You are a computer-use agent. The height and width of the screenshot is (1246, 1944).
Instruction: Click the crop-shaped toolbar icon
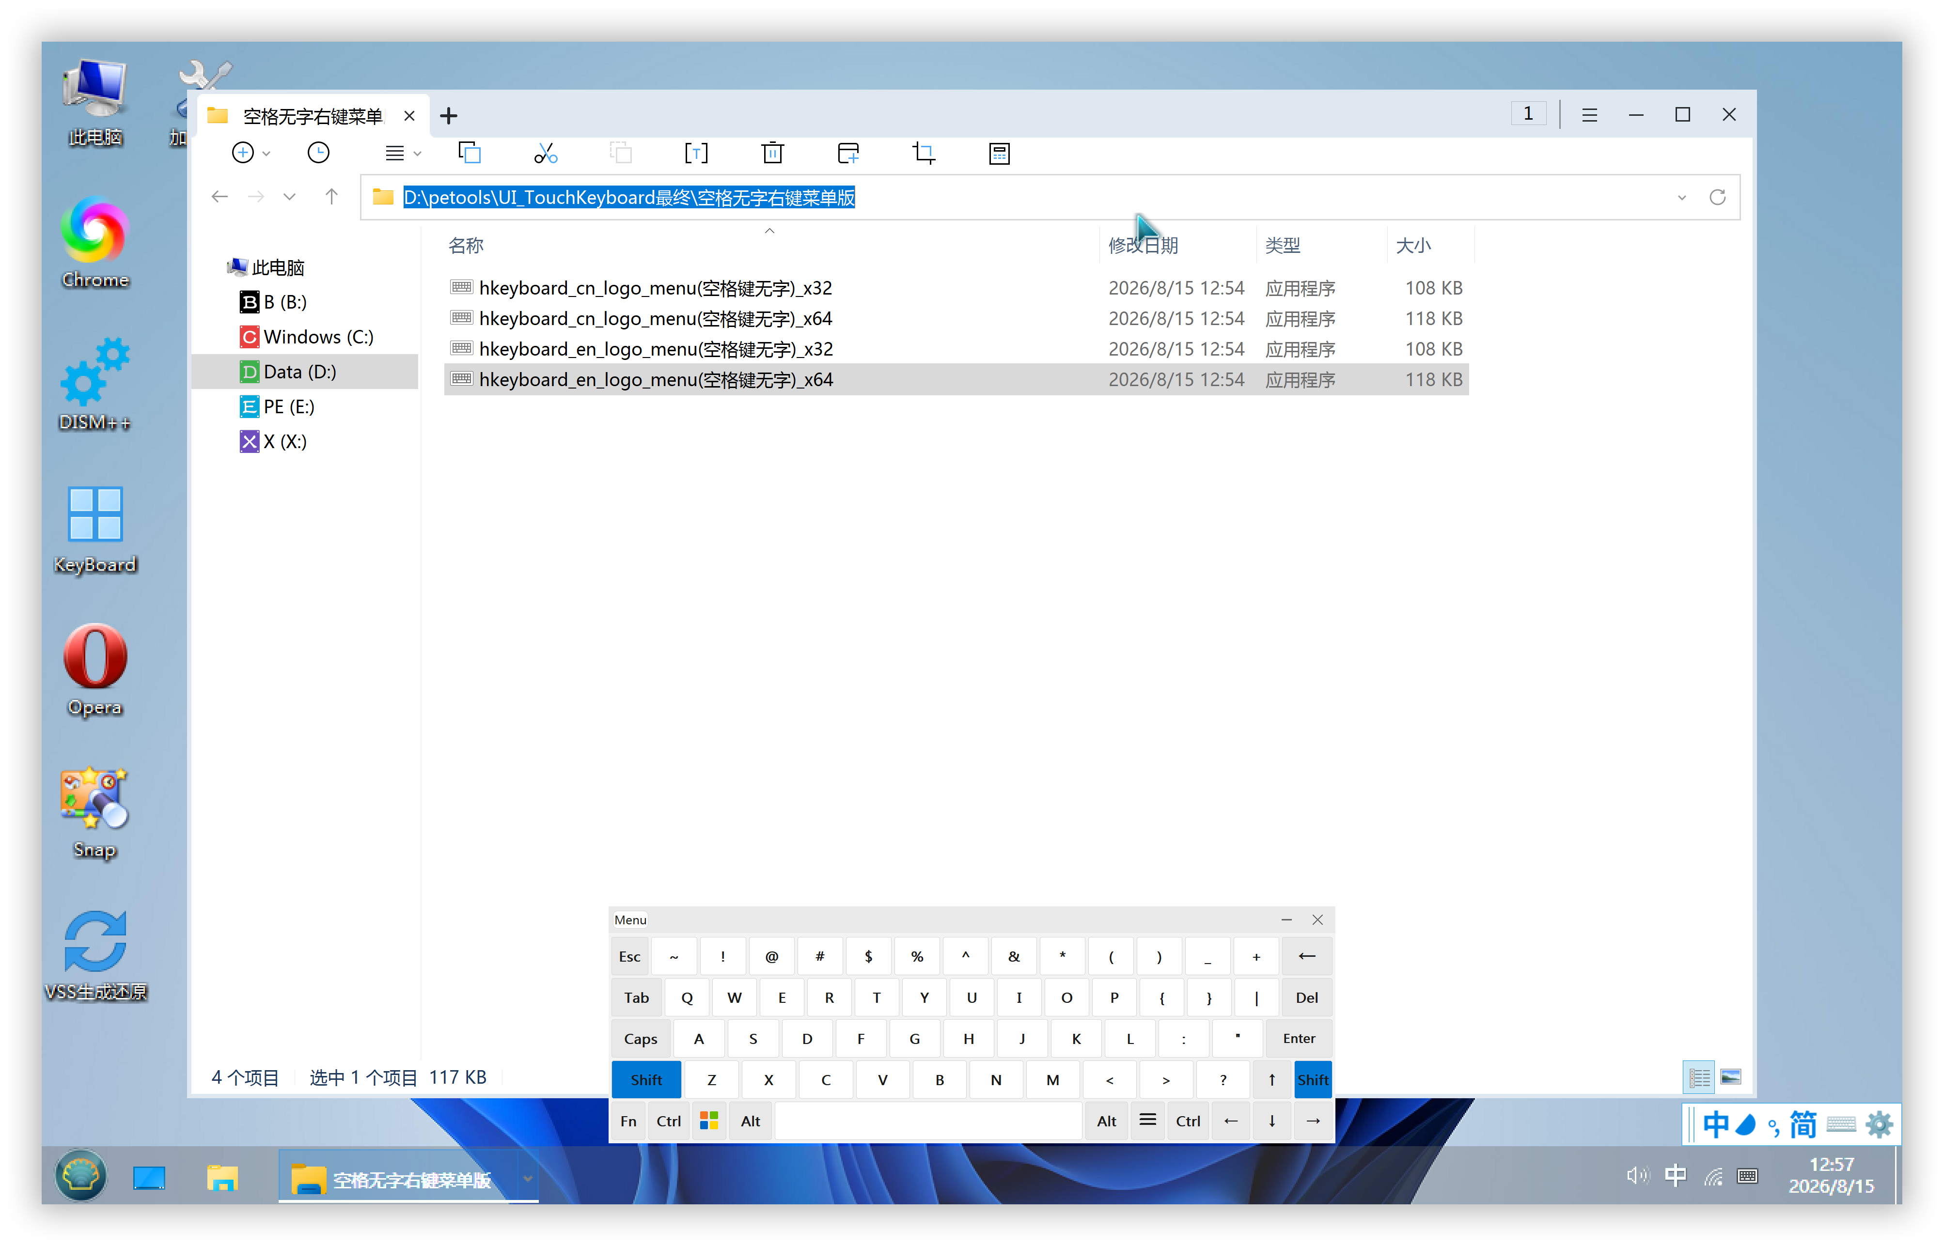(924, 153)
